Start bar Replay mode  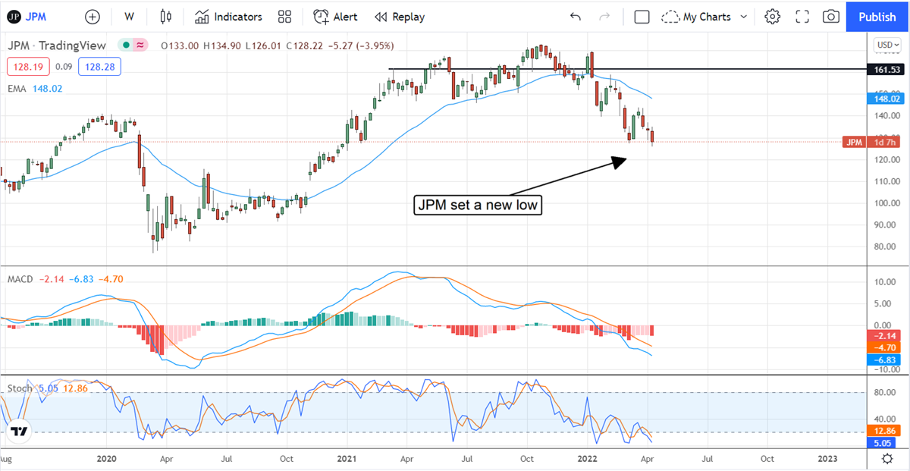pos(399,17)
